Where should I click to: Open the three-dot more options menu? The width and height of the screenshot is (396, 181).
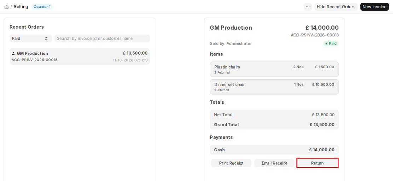point(308,7)
